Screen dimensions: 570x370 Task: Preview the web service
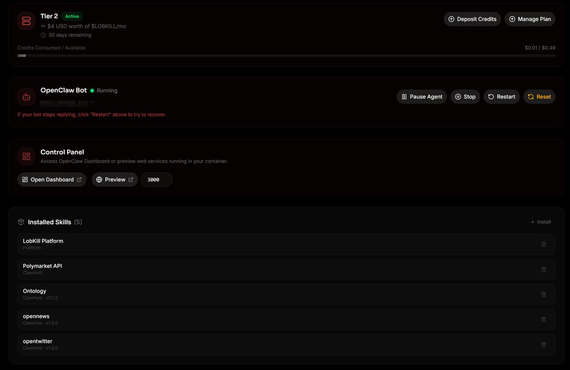pos(114,179)
